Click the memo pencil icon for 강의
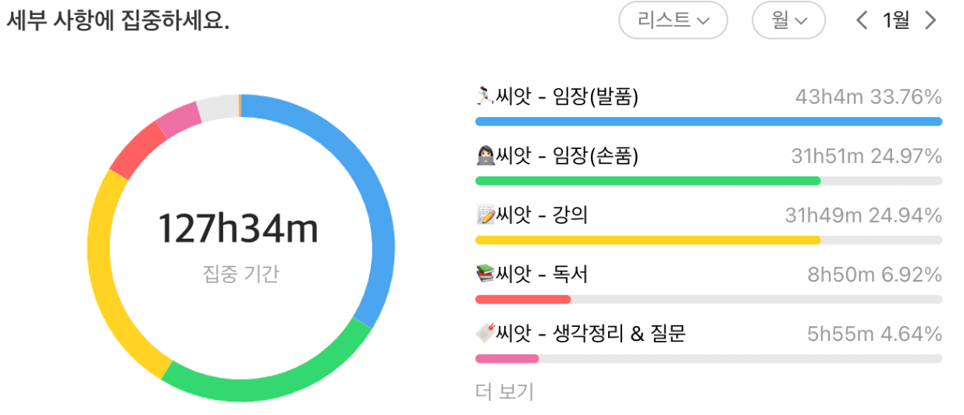Viewport: 964px width, 415px height. tap(485, 215)
